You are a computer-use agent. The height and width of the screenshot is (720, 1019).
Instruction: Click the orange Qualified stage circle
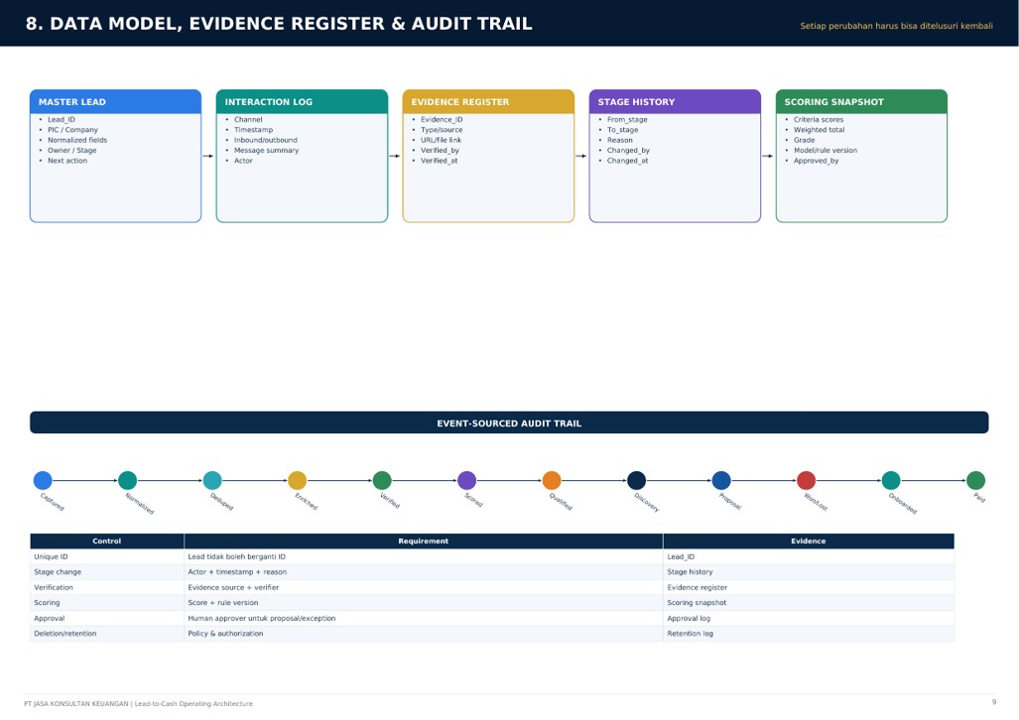tap(552, 480)
